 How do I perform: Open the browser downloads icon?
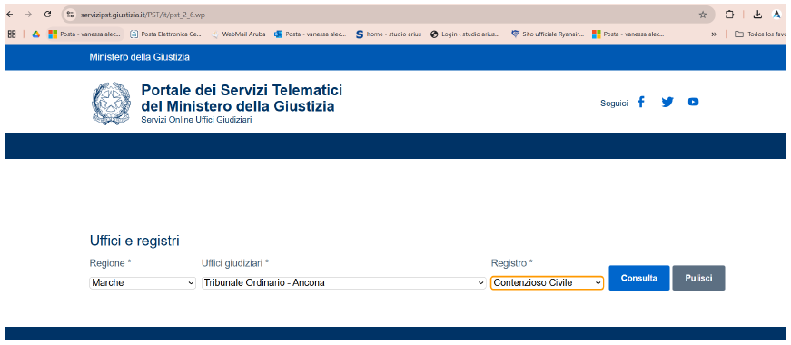tap(757, 15)
